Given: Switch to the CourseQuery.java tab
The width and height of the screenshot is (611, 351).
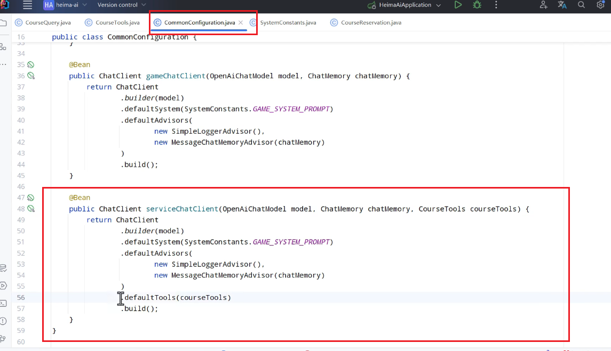Looking at the screenshot, I should 43,22.
